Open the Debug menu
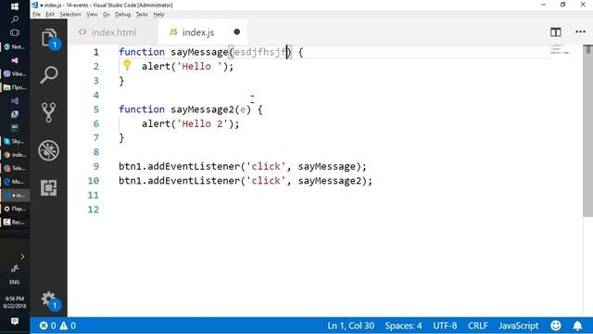 click(x=122, y=15)
